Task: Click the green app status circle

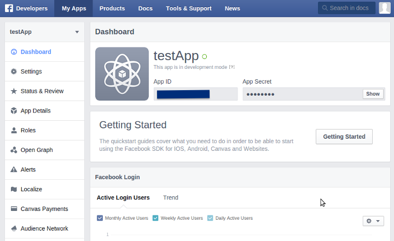Action: tap(205, 56)
